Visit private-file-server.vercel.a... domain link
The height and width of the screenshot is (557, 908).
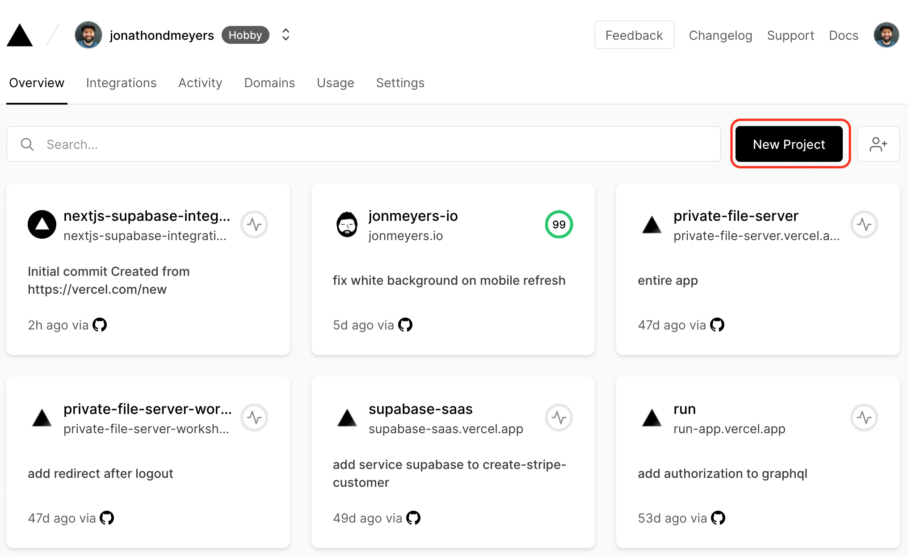pyautogui.click(x=757, y=236)
